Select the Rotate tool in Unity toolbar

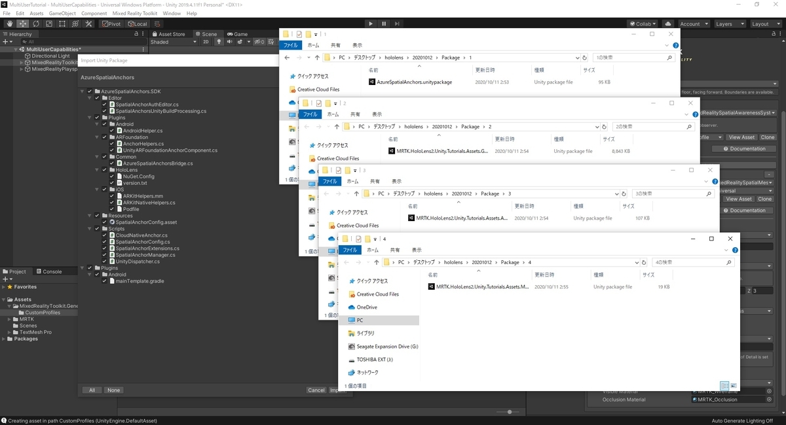point(36,24)
